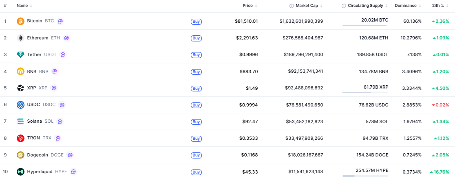Viewport: 455px width, 178px height.
Task: Click TRON price $0.3533
Action: (x=249, y=138)
